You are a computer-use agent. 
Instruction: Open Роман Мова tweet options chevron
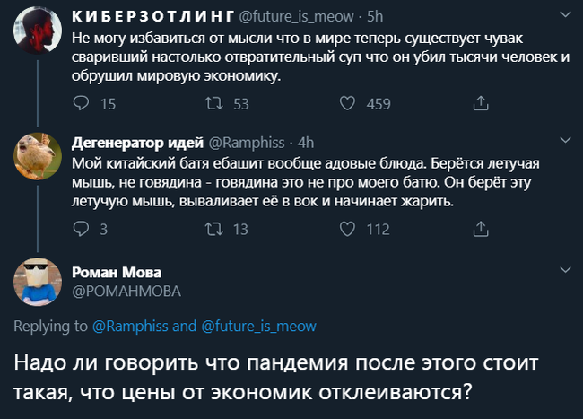pyautogui.click(x=566, y=268)
